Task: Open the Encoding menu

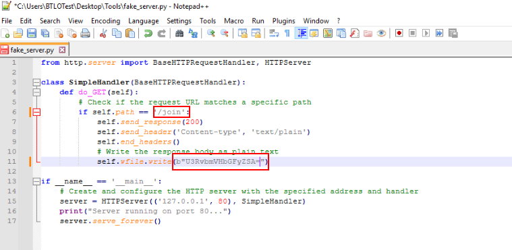Action: coord(105,21)
